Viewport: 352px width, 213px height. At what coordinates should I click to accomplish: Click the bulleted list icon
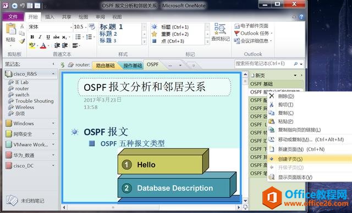[78, 37]
